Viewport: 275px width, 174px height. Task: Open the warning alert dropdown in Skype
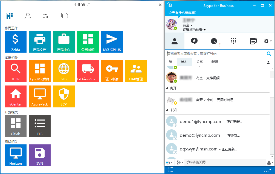[270, 162]
